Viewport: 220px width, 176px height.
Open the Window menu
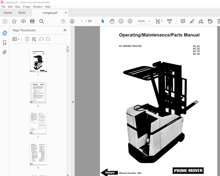pos(38,7)
